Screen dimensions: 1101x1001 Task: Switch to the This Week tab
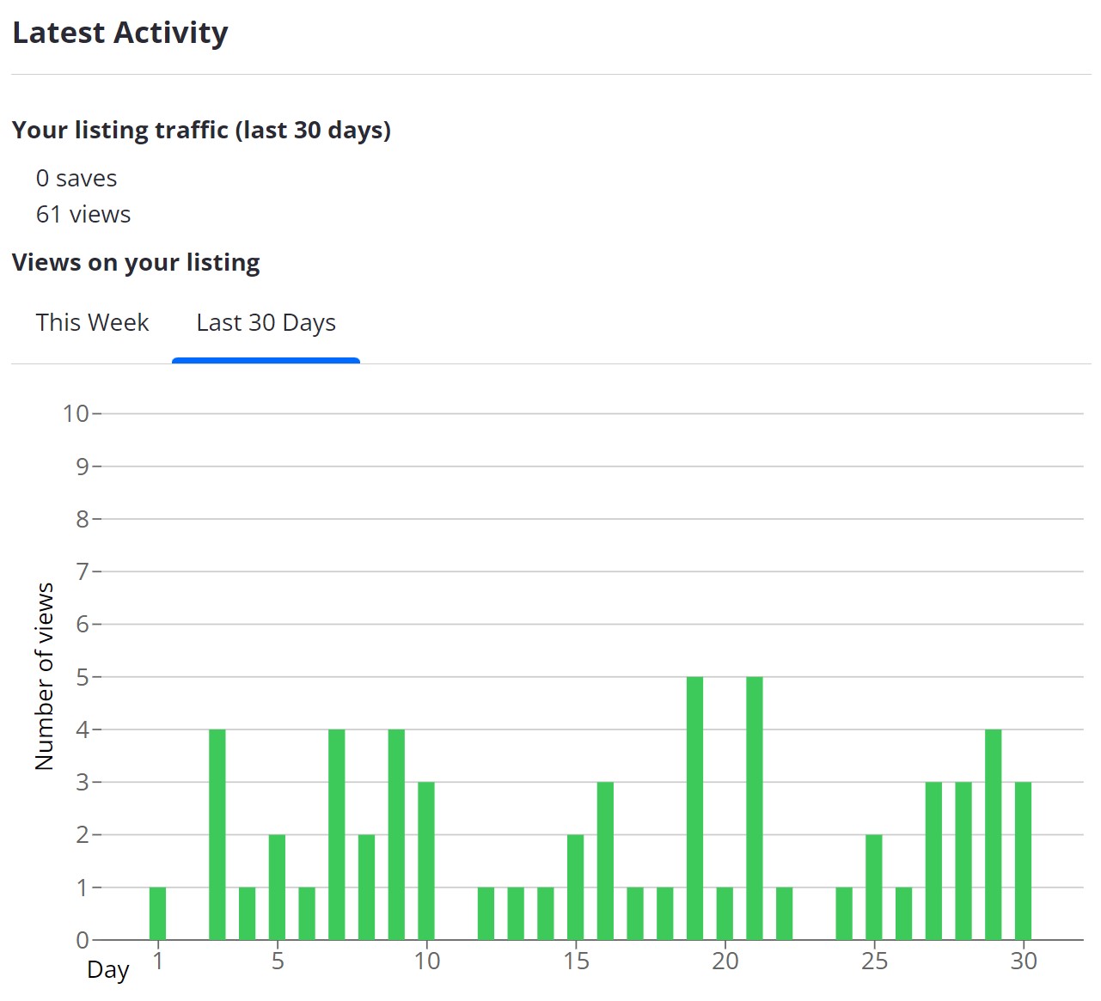(92, 322)
